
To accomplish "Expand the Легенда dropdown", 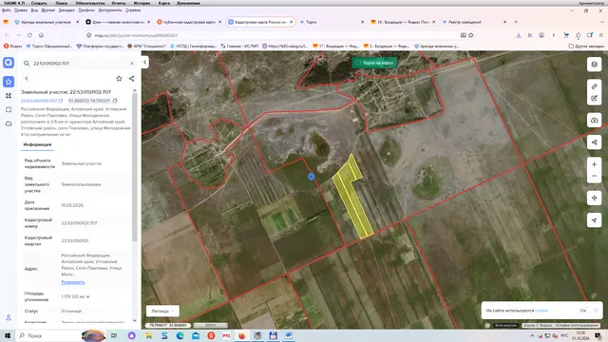I will point(162,311).
